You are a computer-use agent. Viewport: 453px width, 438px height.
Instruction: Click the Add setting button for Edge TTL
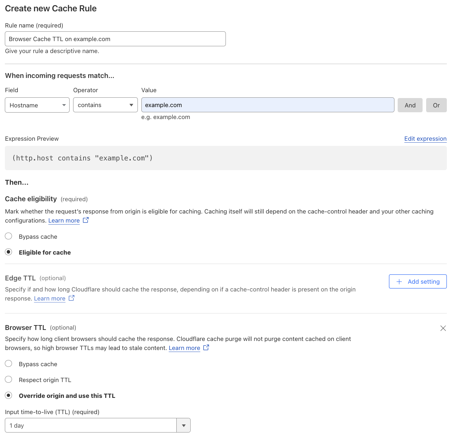[x=417, y=281]
